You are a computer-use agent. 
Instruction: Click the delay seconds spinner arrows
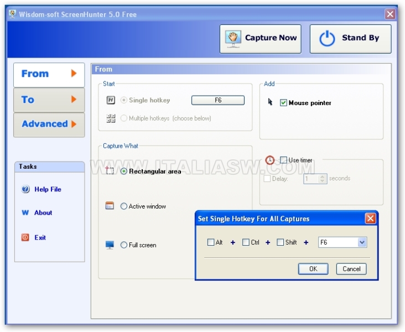pyautogui.click(x=322, y=179)
